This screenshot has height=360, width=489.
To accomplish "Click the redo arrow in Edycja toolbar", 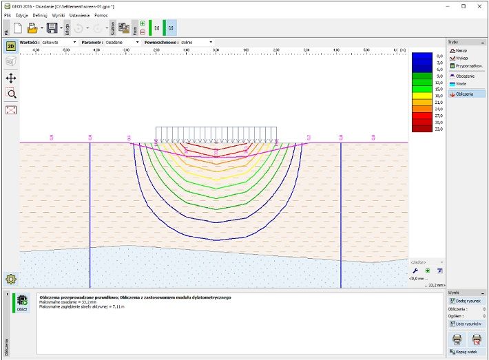I will coord(98,28).
